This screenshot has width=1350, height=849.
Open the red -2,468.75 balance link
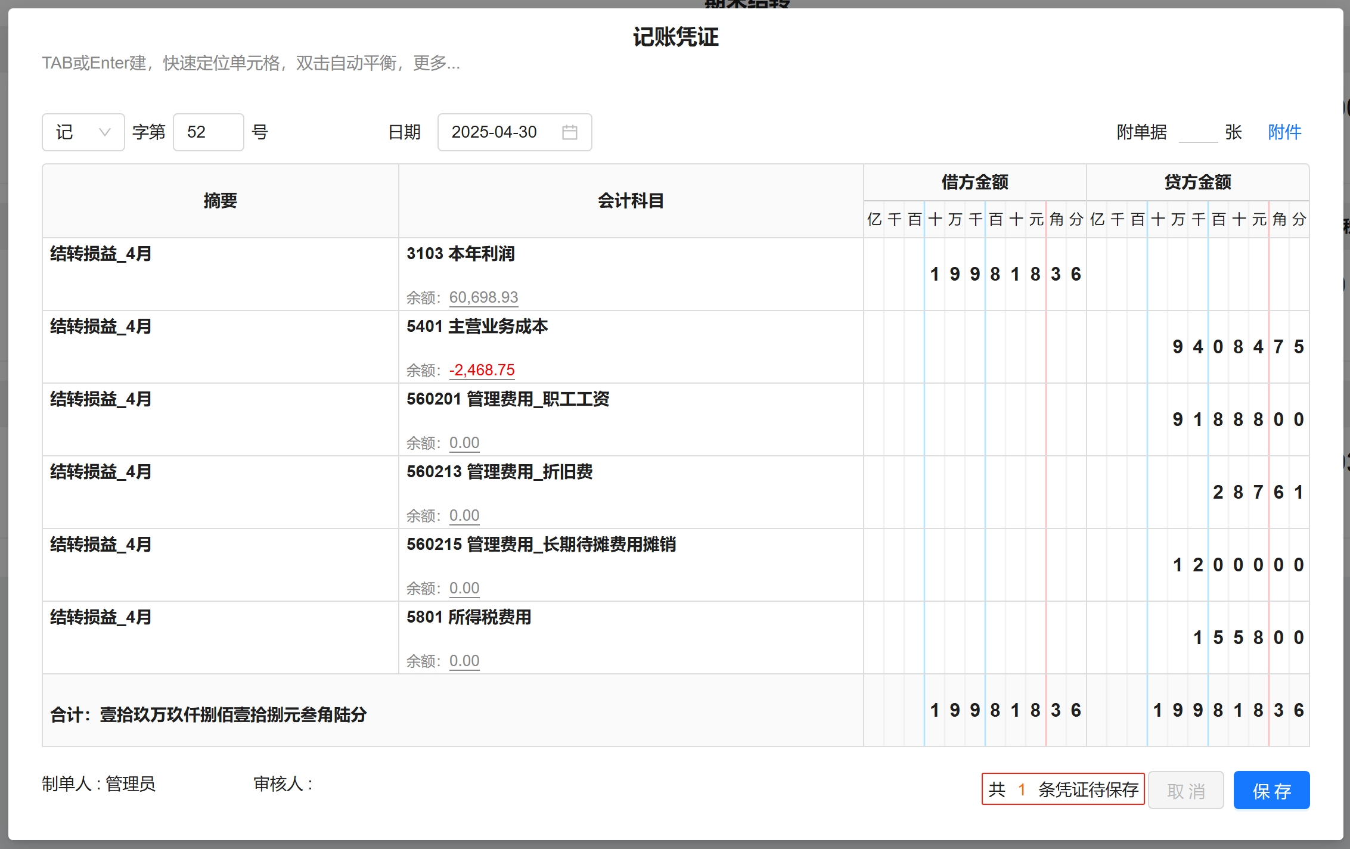coord(482,370)
